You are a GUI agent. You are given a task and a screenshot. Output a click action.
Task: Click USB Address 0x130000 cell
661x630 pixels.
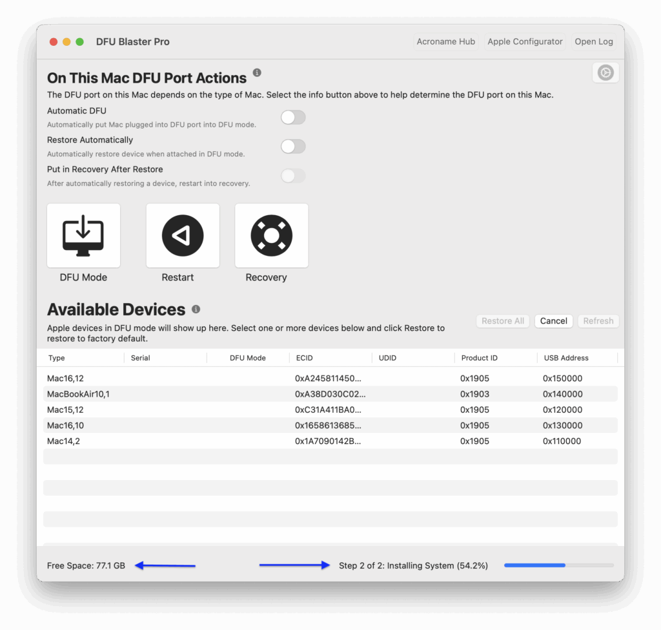tap(562, 425)
